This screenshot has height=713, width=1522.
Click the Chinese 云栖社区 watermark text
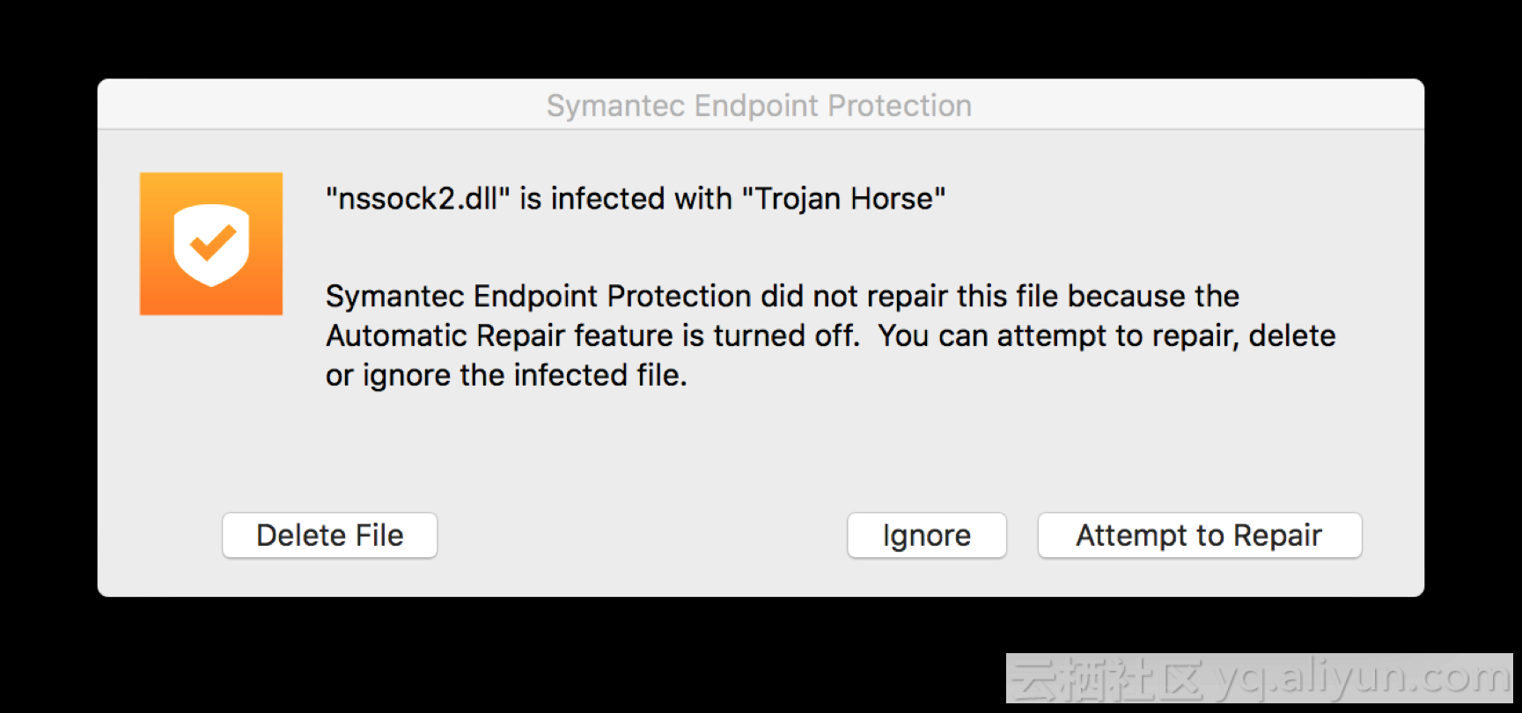[1108, 679]
